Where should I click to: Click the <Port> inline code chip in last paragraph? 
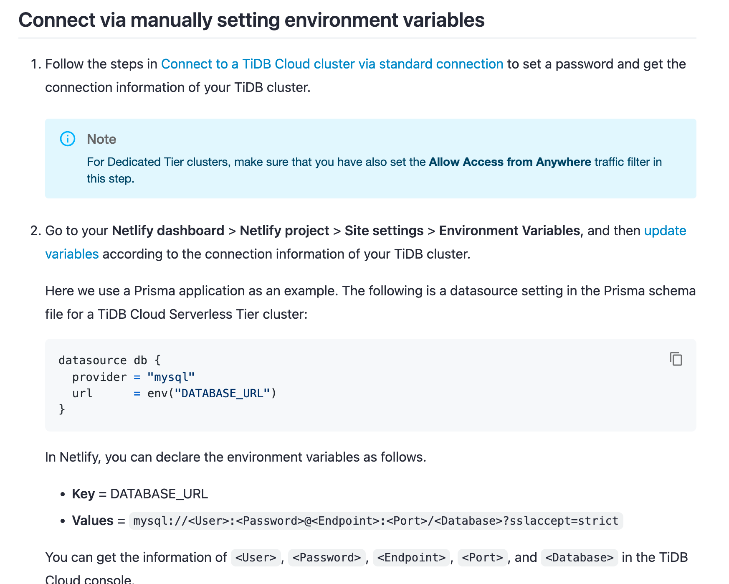point(482,558)
